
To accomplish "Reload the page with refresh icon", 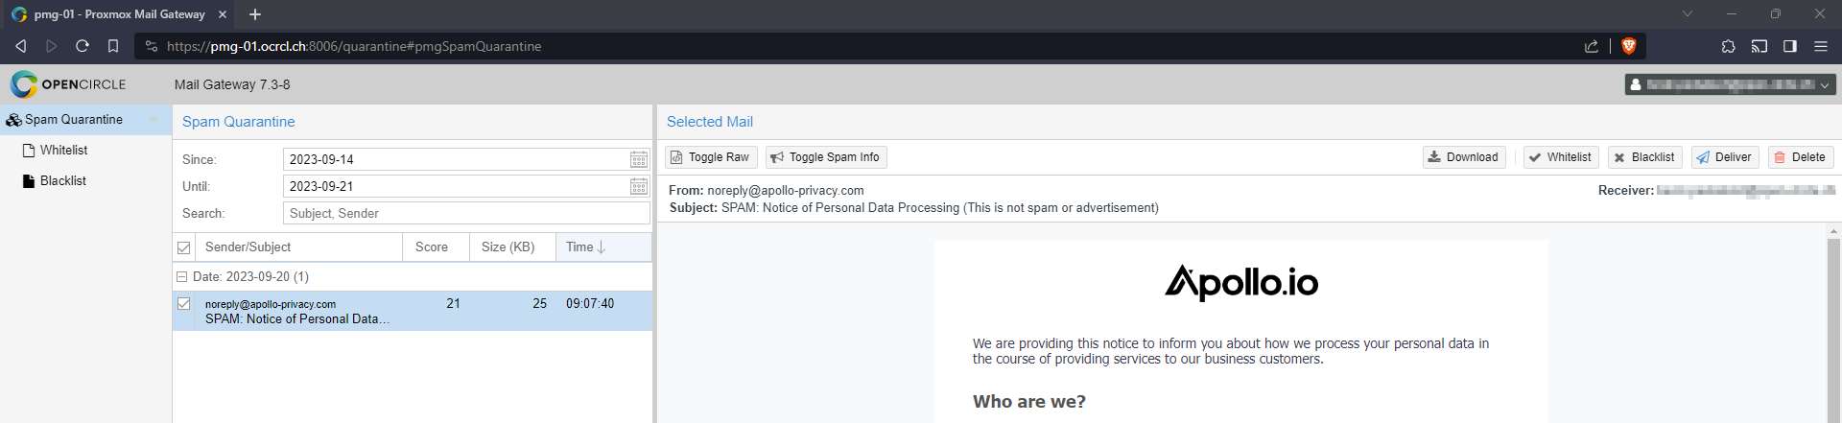I will point(83,46).
